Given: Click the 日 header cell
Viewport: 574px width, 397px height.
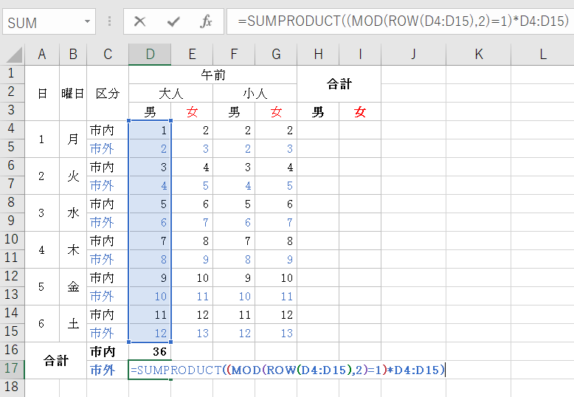Looking at the screenshot, I should point(42,93).
